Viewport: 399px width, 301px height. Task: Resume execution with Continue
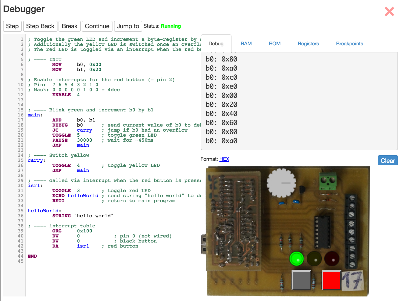tap(97, 26)
